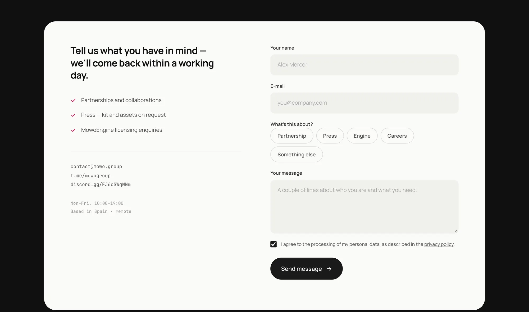Viewport: 529px width, 312px height.
Task: Click checkmark icon beside MowoEngine licensing enquiries
Action: tap(73, 130)
